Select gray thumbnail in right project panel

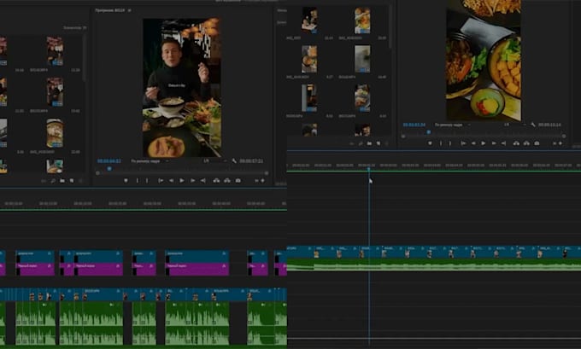362,59
